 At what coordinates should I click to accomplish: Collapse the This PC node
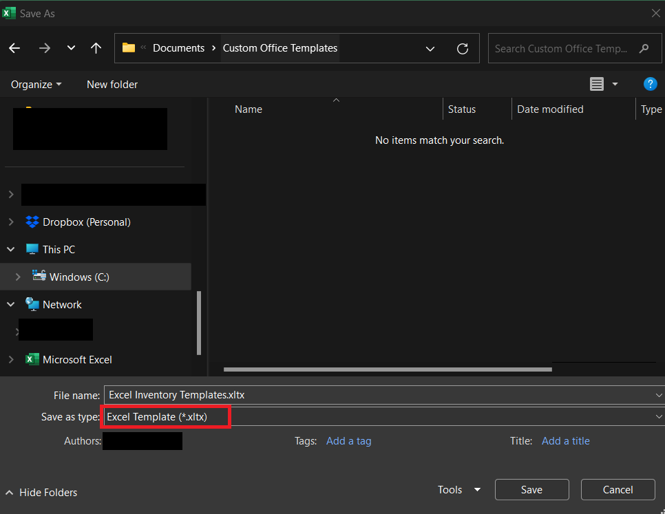pos(11,250)
